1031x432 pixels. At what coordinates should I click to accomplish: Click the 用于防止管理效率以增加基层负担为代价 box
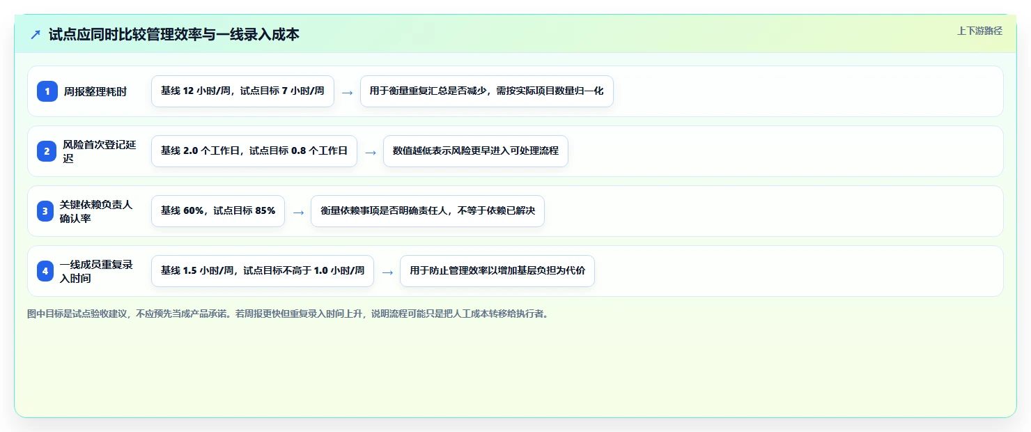(x=497, y=271)
